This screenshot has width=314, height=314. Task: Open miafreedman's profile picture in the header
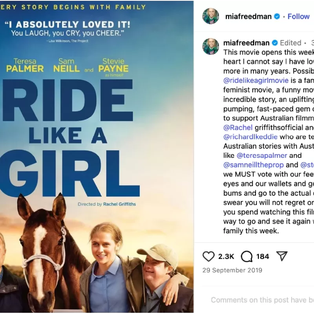(x=210, y=16)
